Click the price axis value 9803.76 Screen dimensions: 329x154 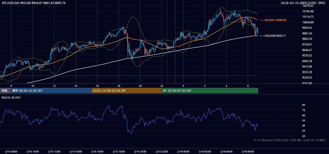click(307, 39)
